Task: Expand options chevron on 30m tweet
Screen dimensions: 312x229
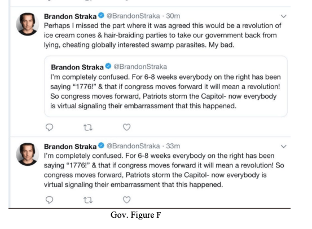Action: coord(284,16)
